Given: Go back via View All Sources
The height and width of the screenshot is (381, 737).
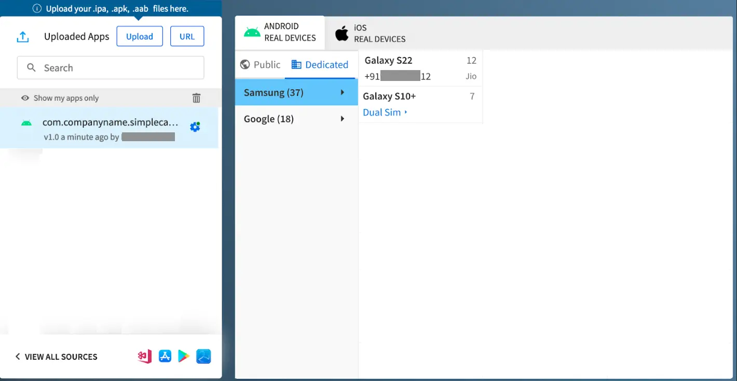Looking at the screenshot, I should (x=56, y=357).
